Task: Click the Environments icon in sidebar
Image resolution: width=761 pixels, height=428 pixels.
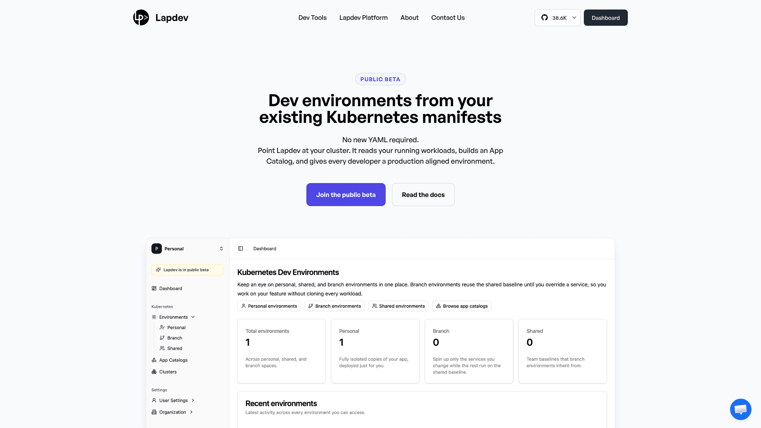Action: pos(154,317)
